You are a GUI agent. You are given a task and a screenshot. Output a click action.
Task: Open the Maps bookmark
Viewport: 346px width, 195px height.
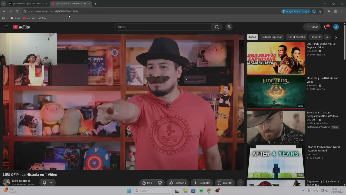(x=43, y=18)
